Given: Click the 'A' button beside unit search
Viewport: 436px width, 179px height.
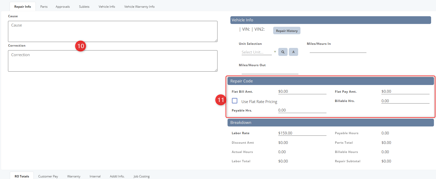Looking at the screenshot, I should 293,52.
